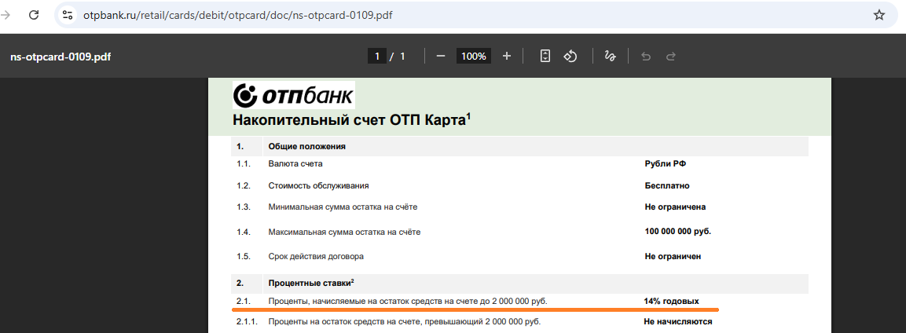Select the current page number field
906x333 pixels.
coord(376,56)
